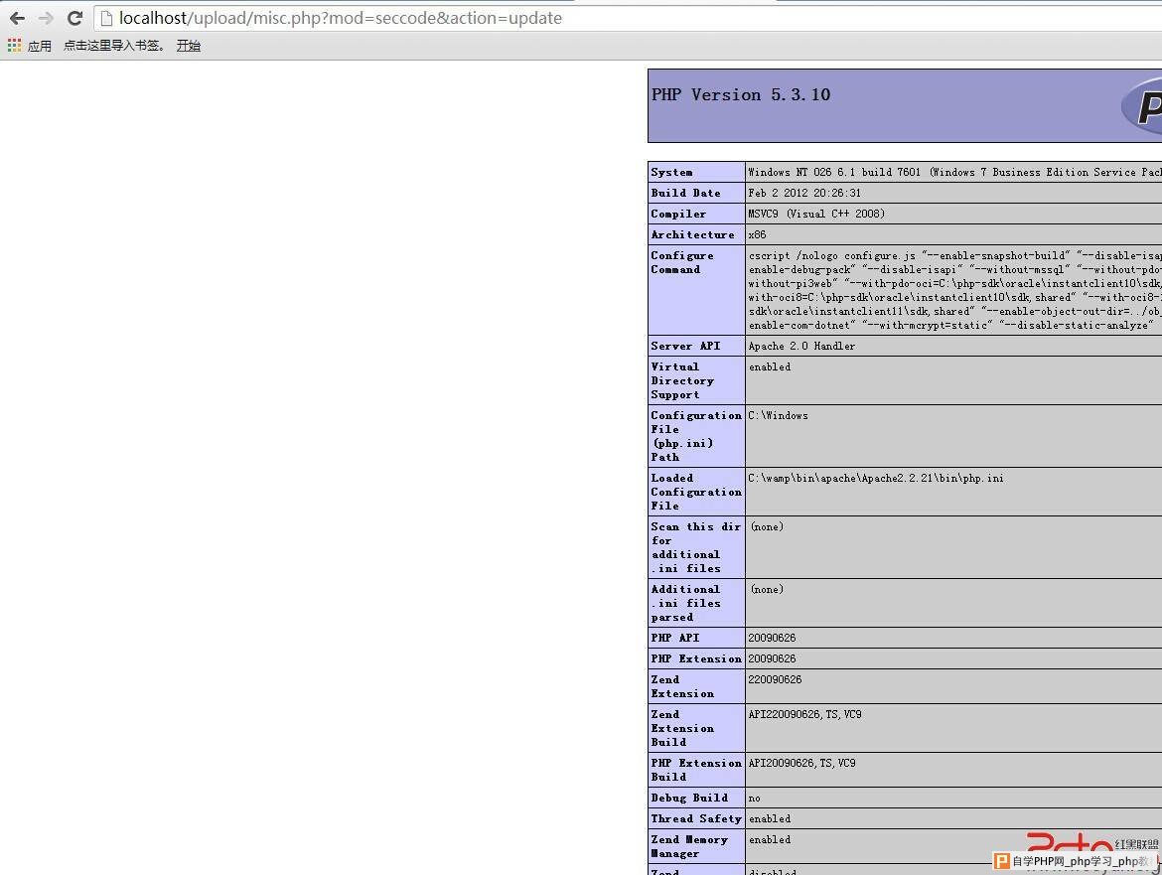Select the Debug Build label
The width and height of the screenshot is (1162, 875).
[x=689, y=798]
